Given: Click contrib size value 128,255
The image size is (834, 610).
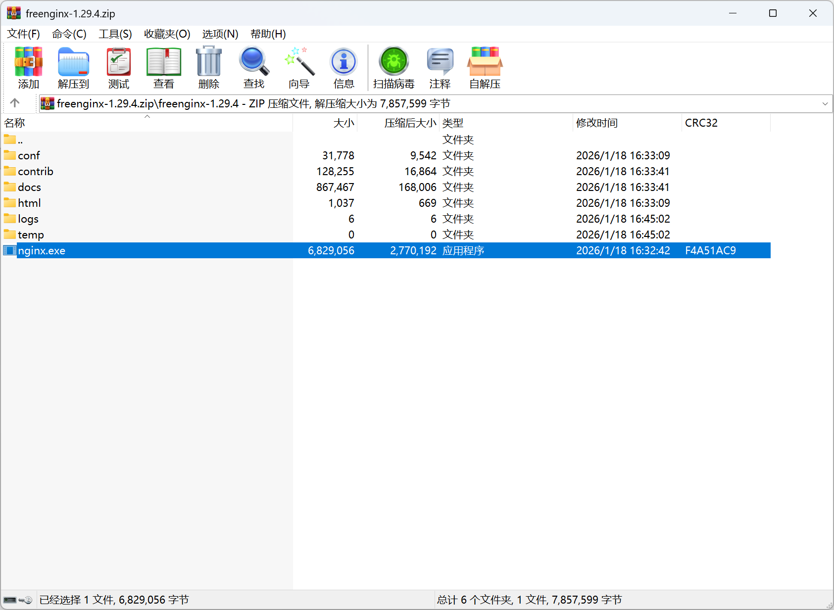Looking at the screenshot, I should click(335, 171).
